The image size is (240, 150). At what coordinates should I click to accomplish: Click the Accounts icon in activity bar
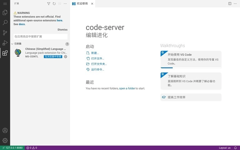(5, 130)
